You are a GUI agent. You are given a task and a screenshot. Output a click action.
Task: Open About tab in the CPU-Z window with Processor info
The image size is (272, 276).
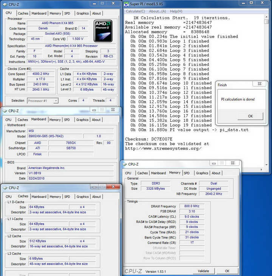tap(96, 13)
